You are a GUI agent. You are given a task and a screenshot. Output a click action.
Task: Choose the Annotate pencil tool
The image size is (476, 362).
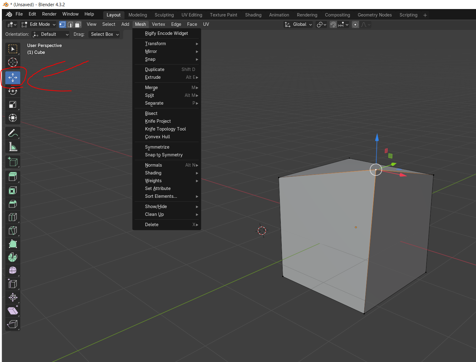coord(12,133)
